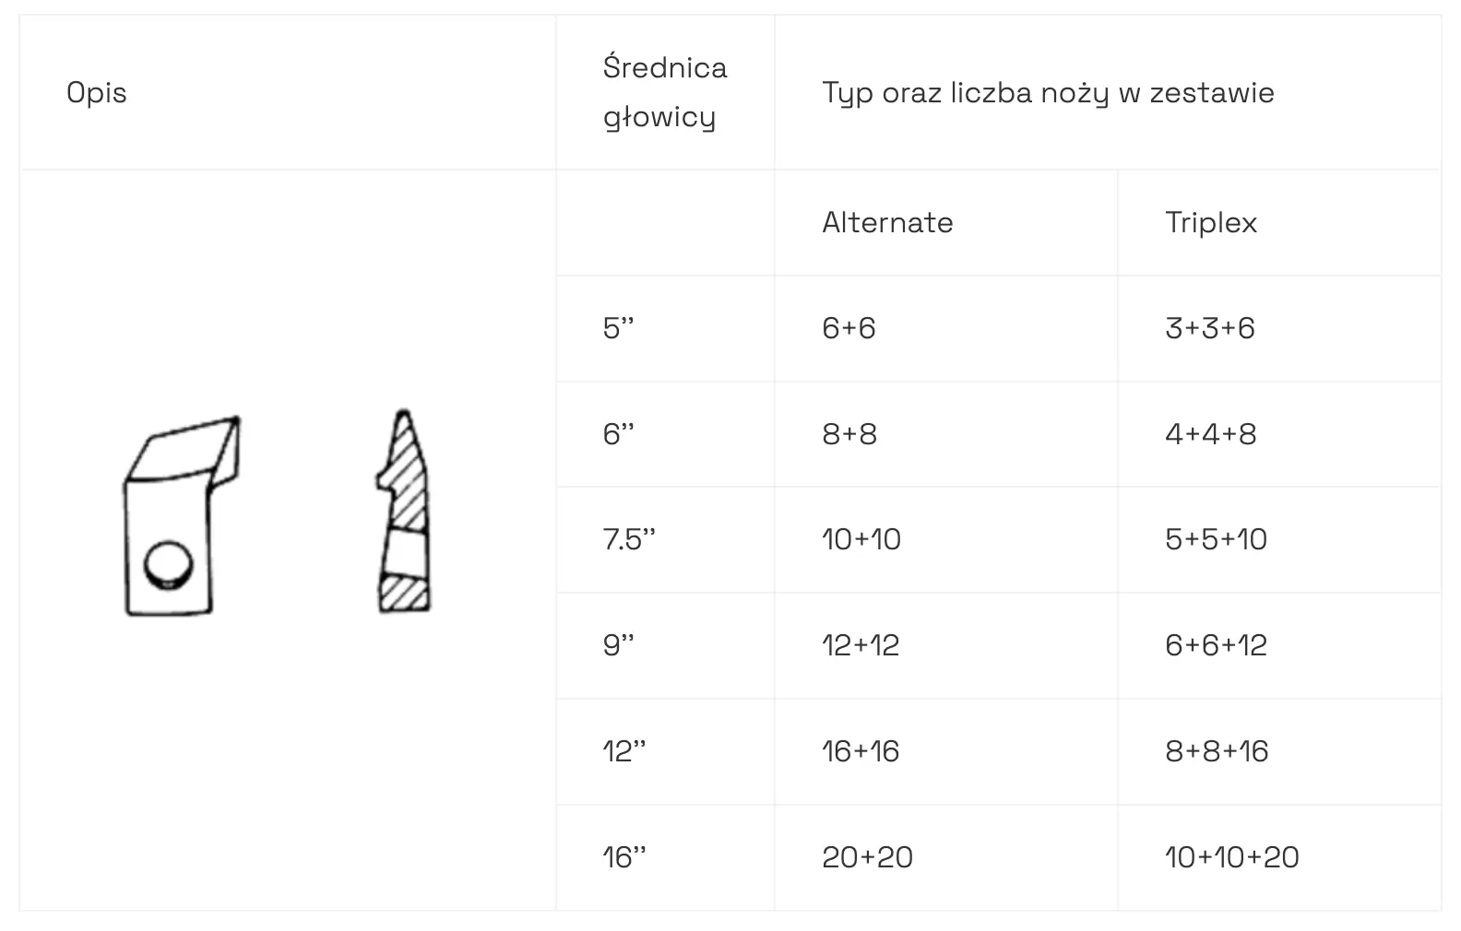The height and width of the screenshot is (931, 1461).
Task: Click the "6+6" Alternate value
Action: click(x=849, y=328)
